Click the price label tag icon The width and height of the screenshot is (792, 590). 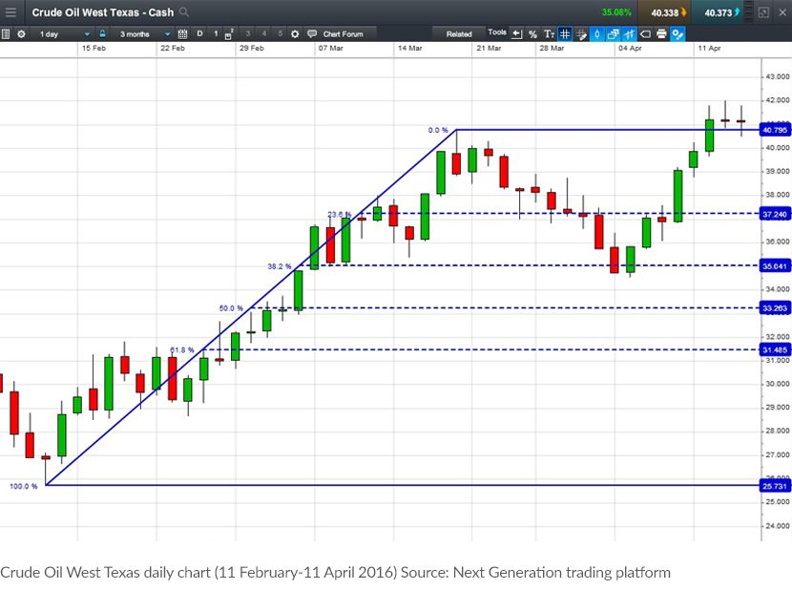click(645, 33)
